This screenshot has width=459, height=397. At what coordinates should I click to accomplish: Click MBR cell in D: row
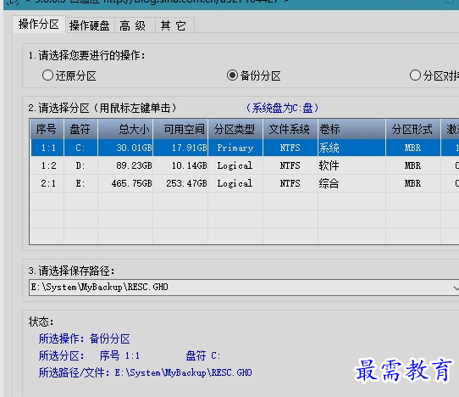pyautogui.click(x=412, y=165)
